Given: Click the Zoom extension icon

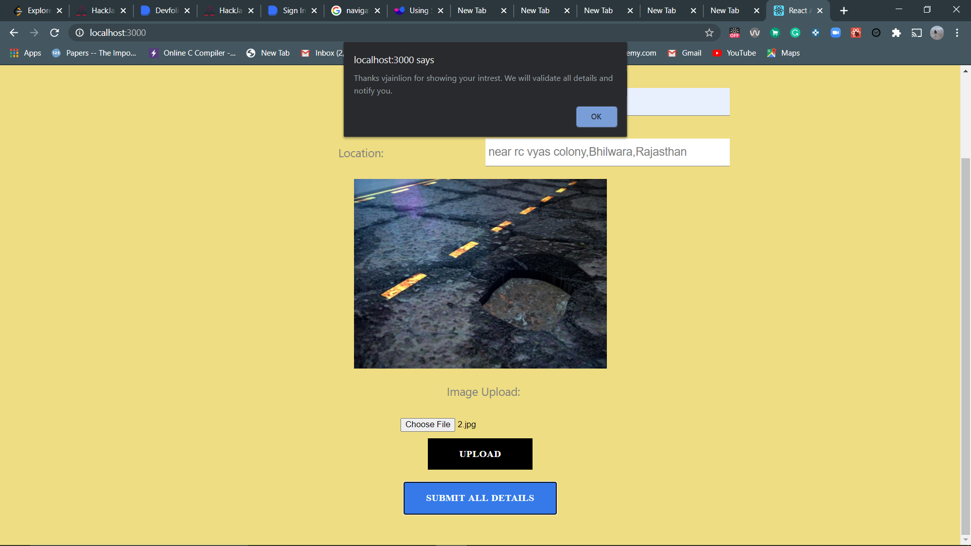Looking at the screenshot, I should point(835,33).
